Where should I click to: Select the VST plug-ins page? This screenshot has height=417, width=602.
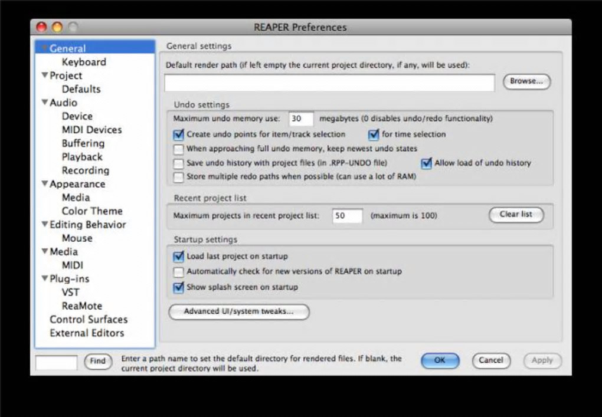[71, 293]
